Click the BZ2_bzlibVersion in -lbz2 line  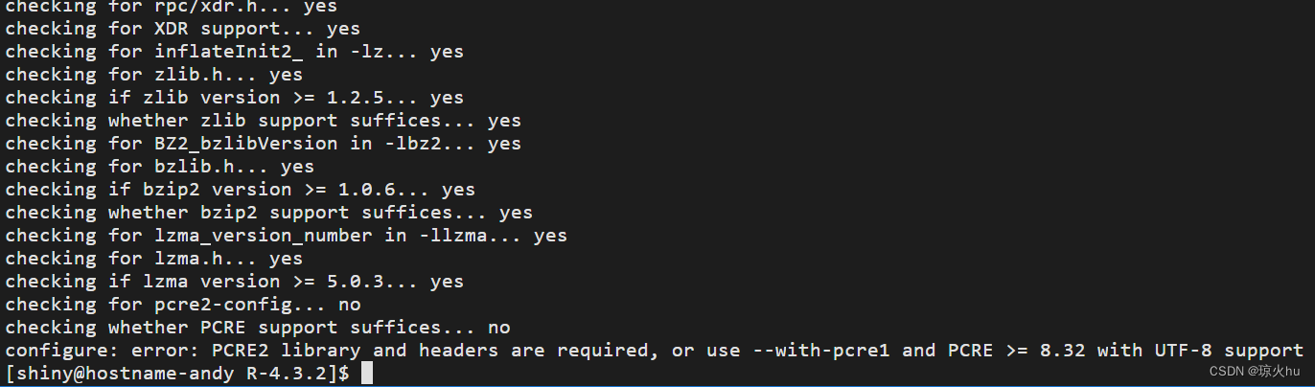click(263, 144)
